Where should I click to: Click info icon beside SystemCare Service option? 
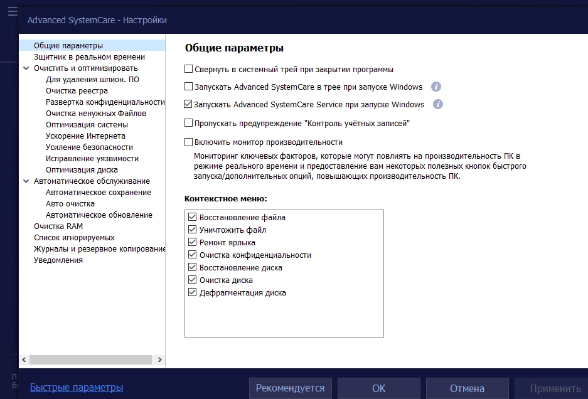(x=437, y=104)
